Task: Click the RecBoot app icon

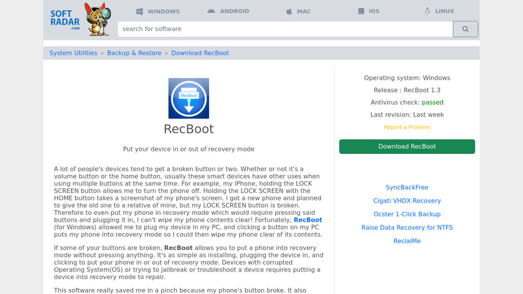Action: coord(189,98)
